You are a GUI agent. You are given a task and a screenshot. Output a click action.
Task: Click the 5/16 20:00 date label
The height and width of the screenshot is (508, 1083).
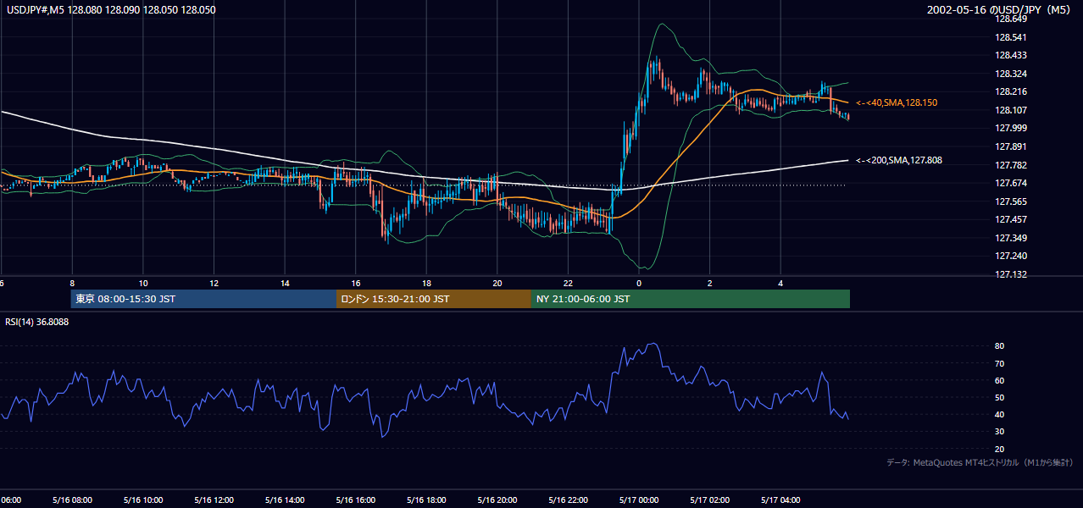click(x=497, y=500)
